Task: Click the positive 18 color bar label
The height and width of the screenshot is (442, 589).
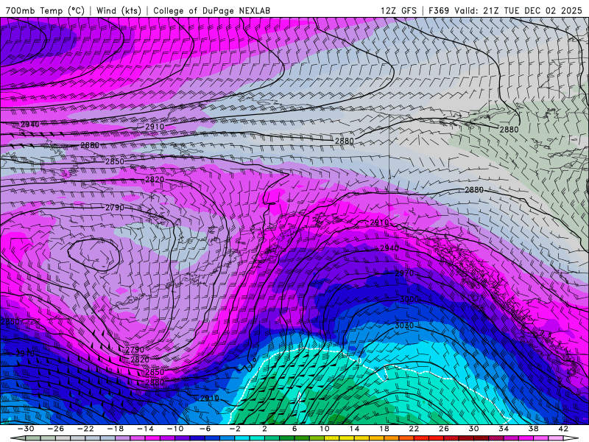Action: coord(384,429)
